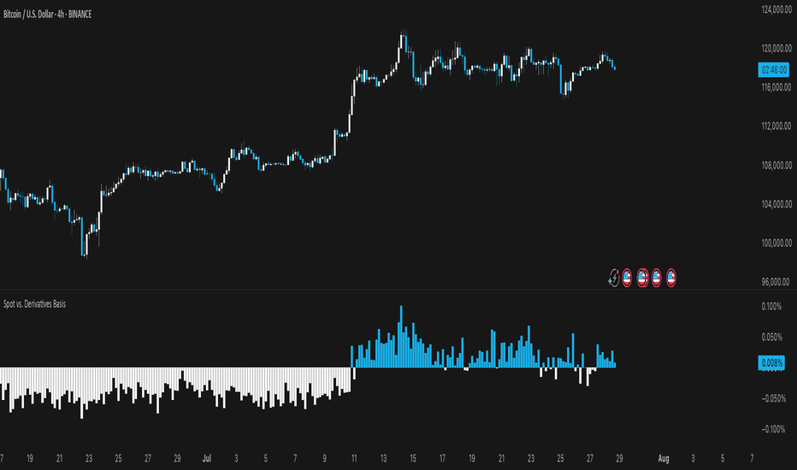
Task: Click the divider between price and indicator panes
Action: [398, 290]
